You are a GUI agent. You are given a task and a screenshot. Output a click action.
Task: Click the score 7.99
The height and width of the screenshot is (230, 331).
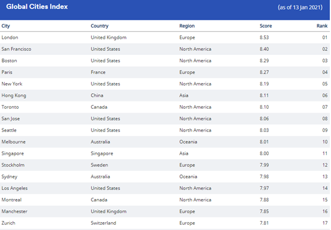264,165
